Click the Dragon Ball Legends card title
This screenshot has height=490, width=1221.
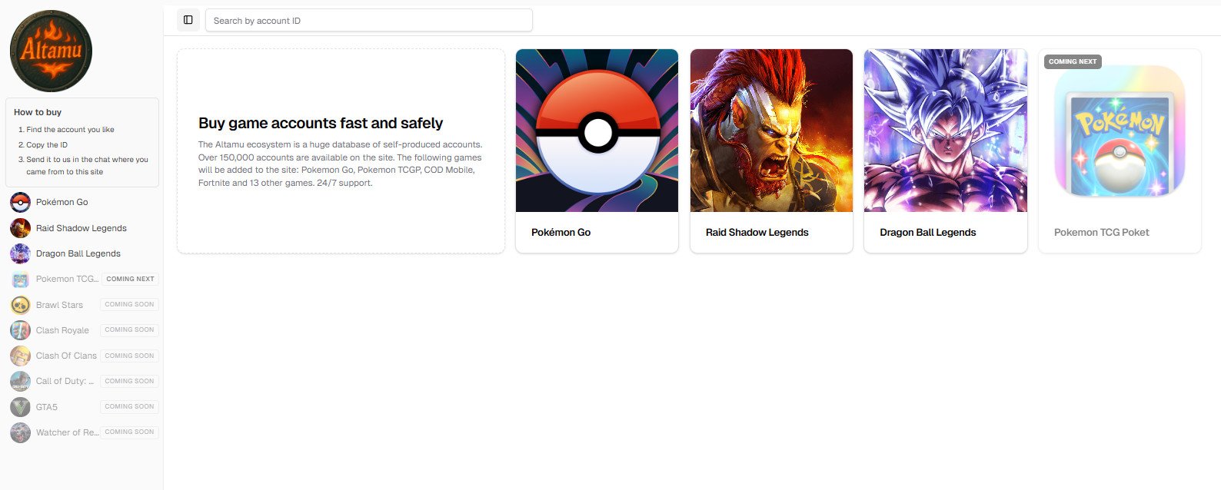click(928, 232)
